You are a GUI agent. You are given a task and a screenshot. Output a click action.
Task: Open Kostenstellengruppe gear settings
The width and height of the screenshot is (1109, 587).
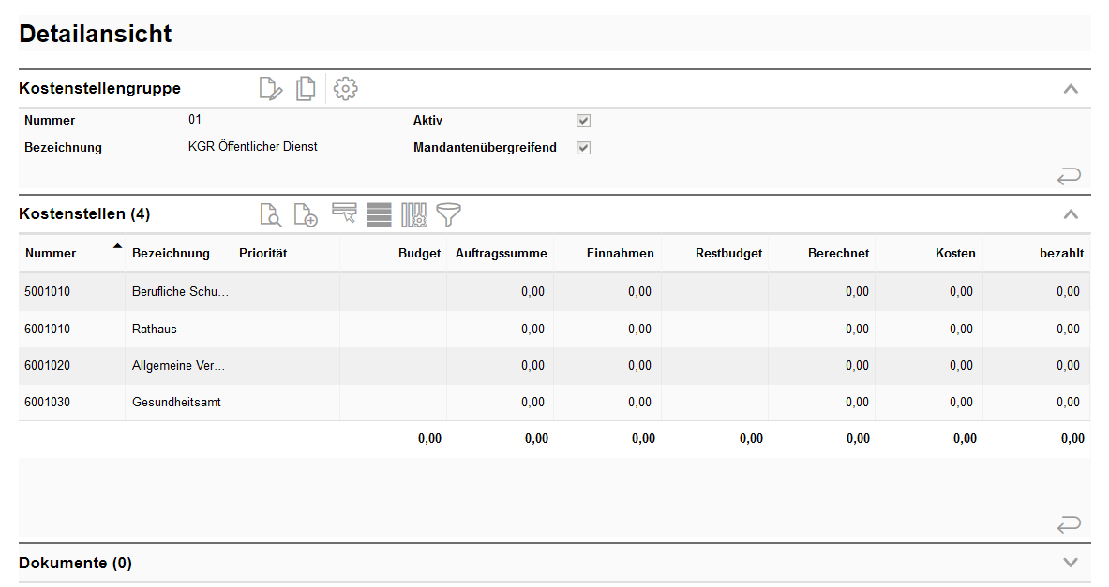tap(346, 89)
